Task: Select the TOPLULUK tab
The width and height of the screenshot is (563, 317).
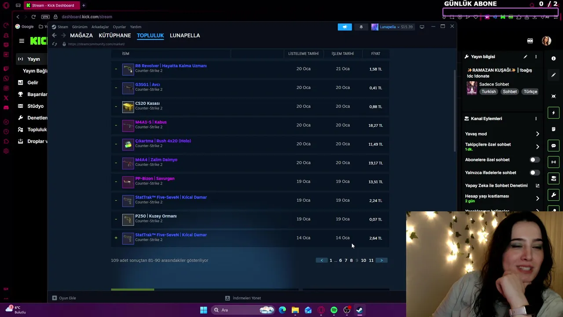Action: click(x=150, y=35)
